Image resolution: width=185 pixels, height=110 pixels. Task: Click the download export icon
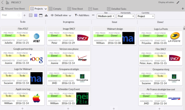pyautogui.click(x=46, y=15)
